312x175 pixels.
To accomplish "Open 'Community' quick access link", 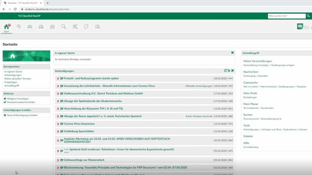I will point(250,83).
